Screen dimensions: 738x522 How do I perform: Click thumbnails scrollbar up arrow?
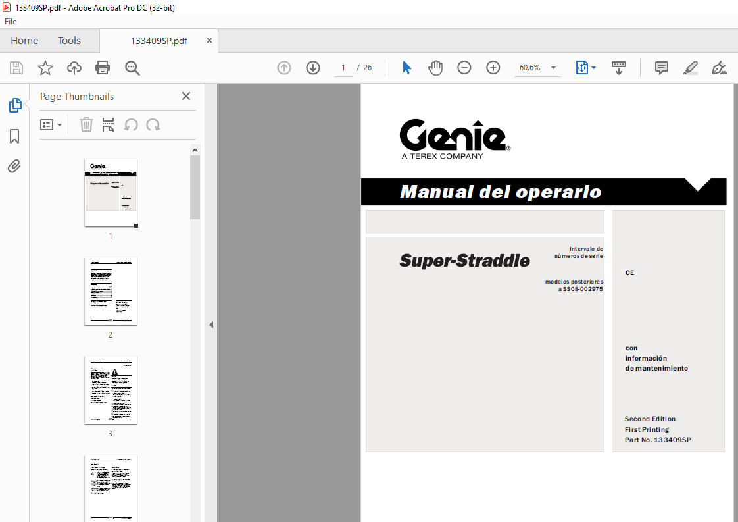pyautogui.click(x=195, y=150)
